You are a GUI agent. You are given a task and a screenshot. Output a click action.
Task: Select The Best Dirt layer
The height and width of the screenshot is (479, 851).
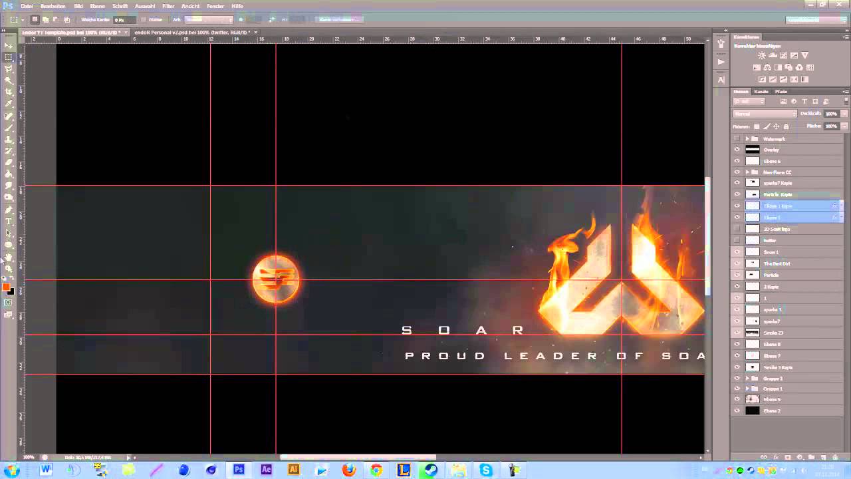coord(789,263)
